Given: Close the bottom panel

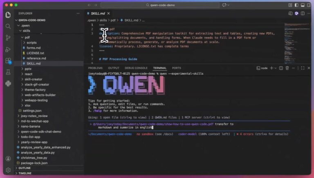Looking at the screenshot, I should point(309,68).
